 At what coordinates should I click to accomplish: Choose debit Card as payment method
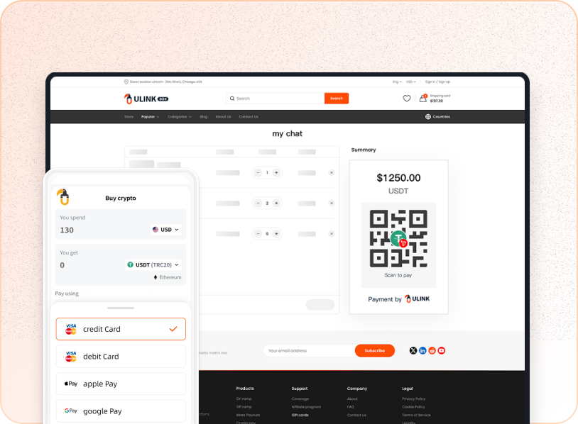tap(121, 356)
